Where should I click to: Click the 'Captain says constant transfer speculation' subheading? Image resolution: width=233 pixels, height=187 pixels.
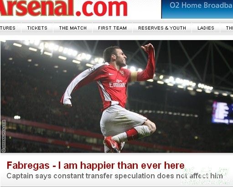(115, 176)
